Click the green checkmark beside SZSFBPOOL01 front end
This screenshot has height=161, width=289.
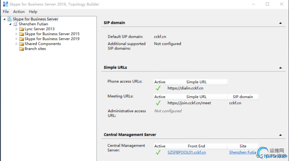(x=158, y=152)
